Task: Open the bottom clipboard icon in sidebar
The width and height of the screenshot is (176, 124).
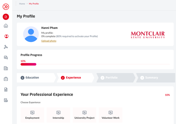Action: (6, 100)
